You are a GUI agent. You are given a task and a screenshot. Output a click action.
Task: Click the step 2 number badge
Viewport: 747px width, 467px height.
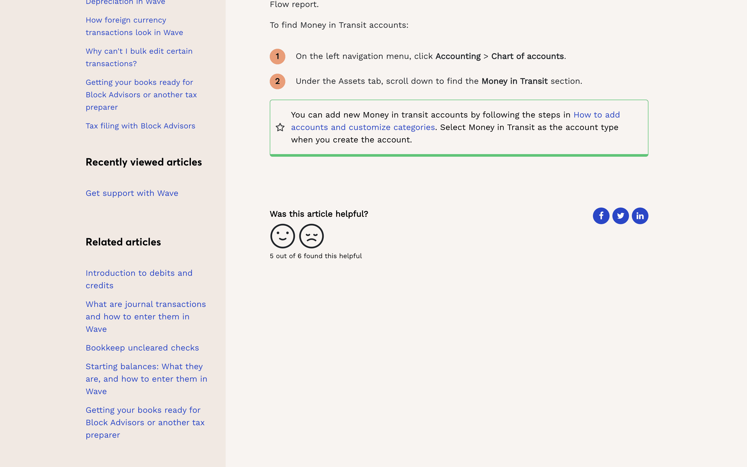[278, 81]
